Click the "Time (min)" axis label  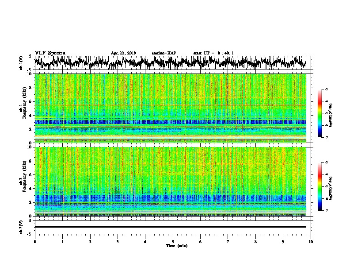tap(177, 246)
